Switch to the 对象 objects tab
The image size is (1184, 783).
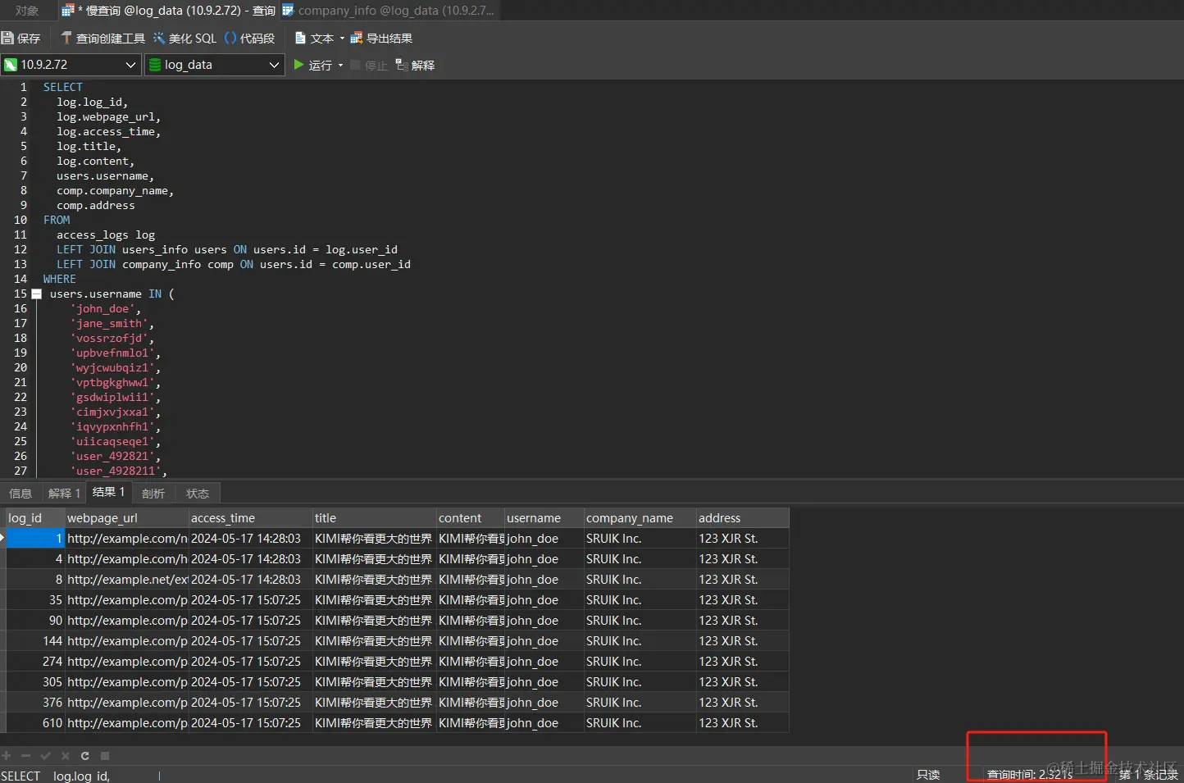(27, 11)
